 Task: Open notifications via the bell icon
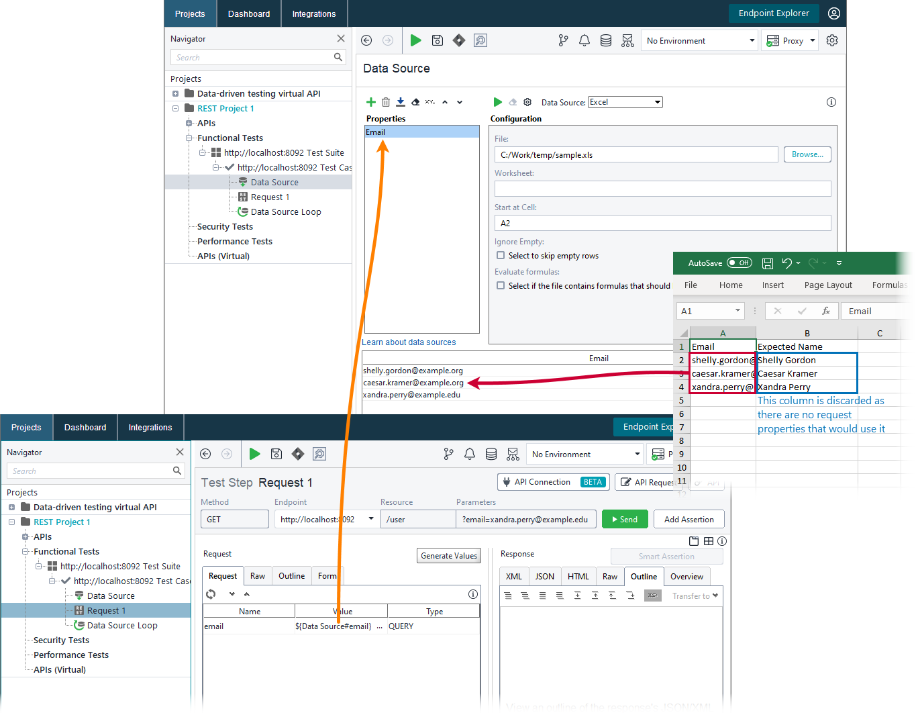coord(584,40)
